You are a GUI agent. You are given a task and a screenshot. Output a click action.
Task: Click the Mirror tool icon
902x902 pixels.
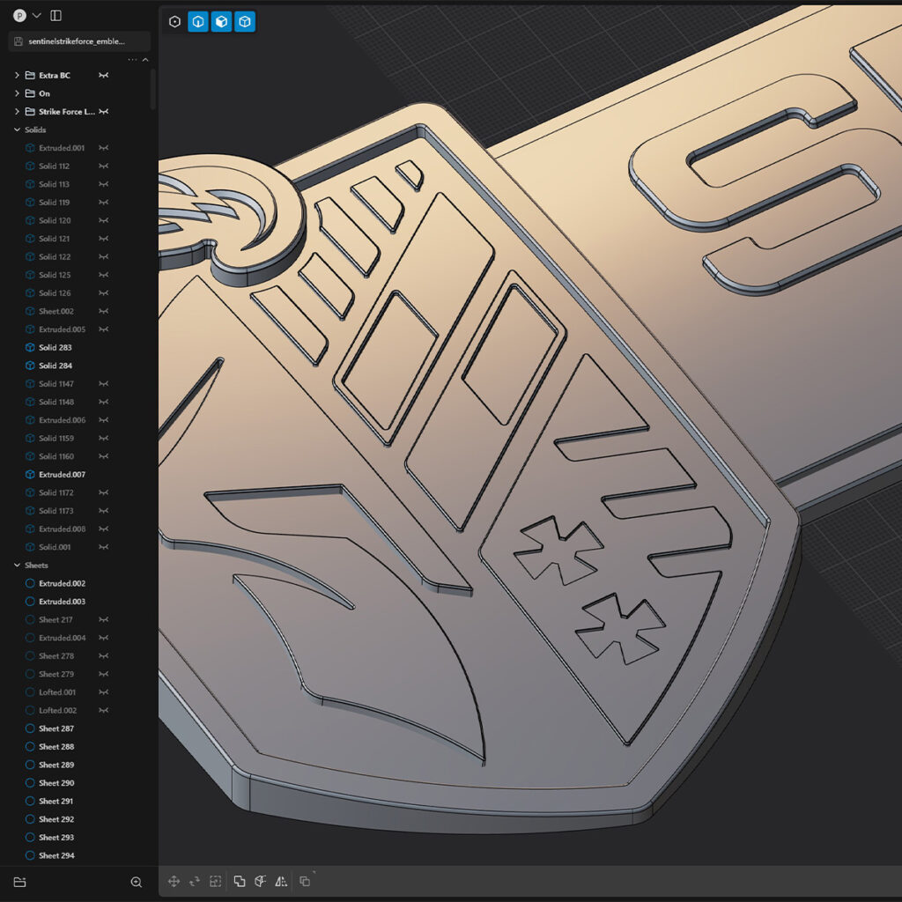pos(281,881)
